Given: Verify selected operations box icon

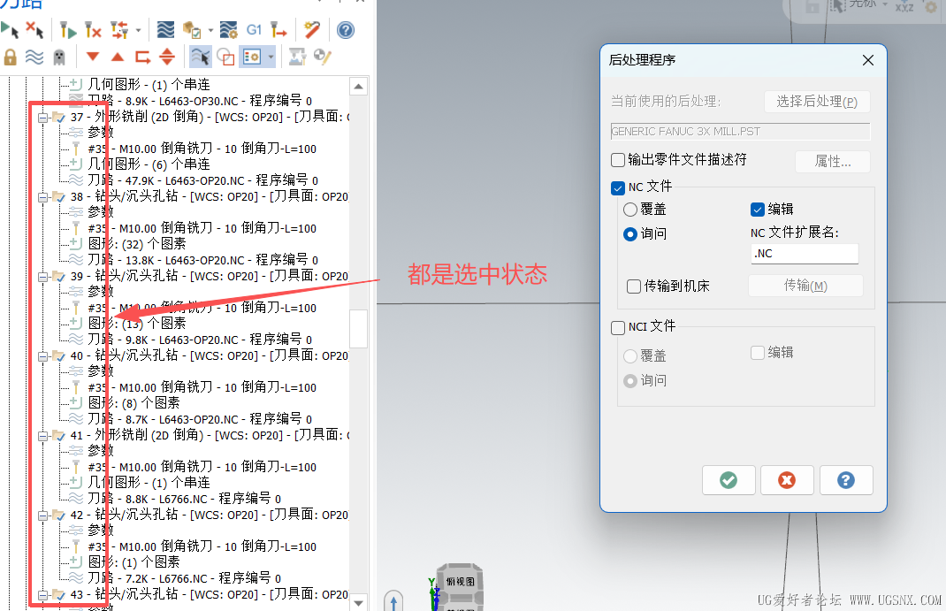Looking at the screenshot, I should [192, 29].
